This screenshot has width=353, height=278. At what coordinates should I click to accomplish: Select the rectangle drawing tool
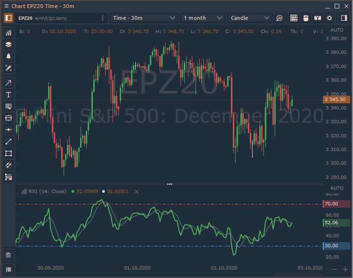click(8, 153)
